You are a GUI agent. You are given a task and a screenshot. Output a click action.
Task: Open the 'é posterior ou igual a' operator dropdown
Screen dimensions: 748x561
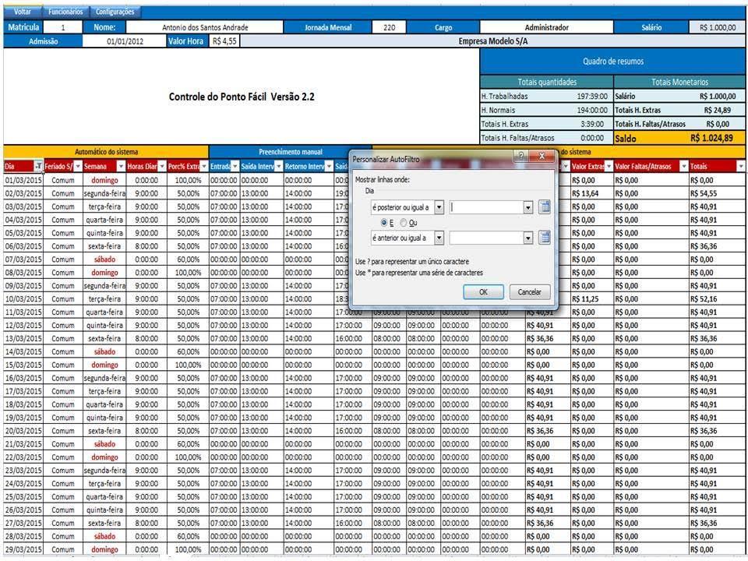439,207
